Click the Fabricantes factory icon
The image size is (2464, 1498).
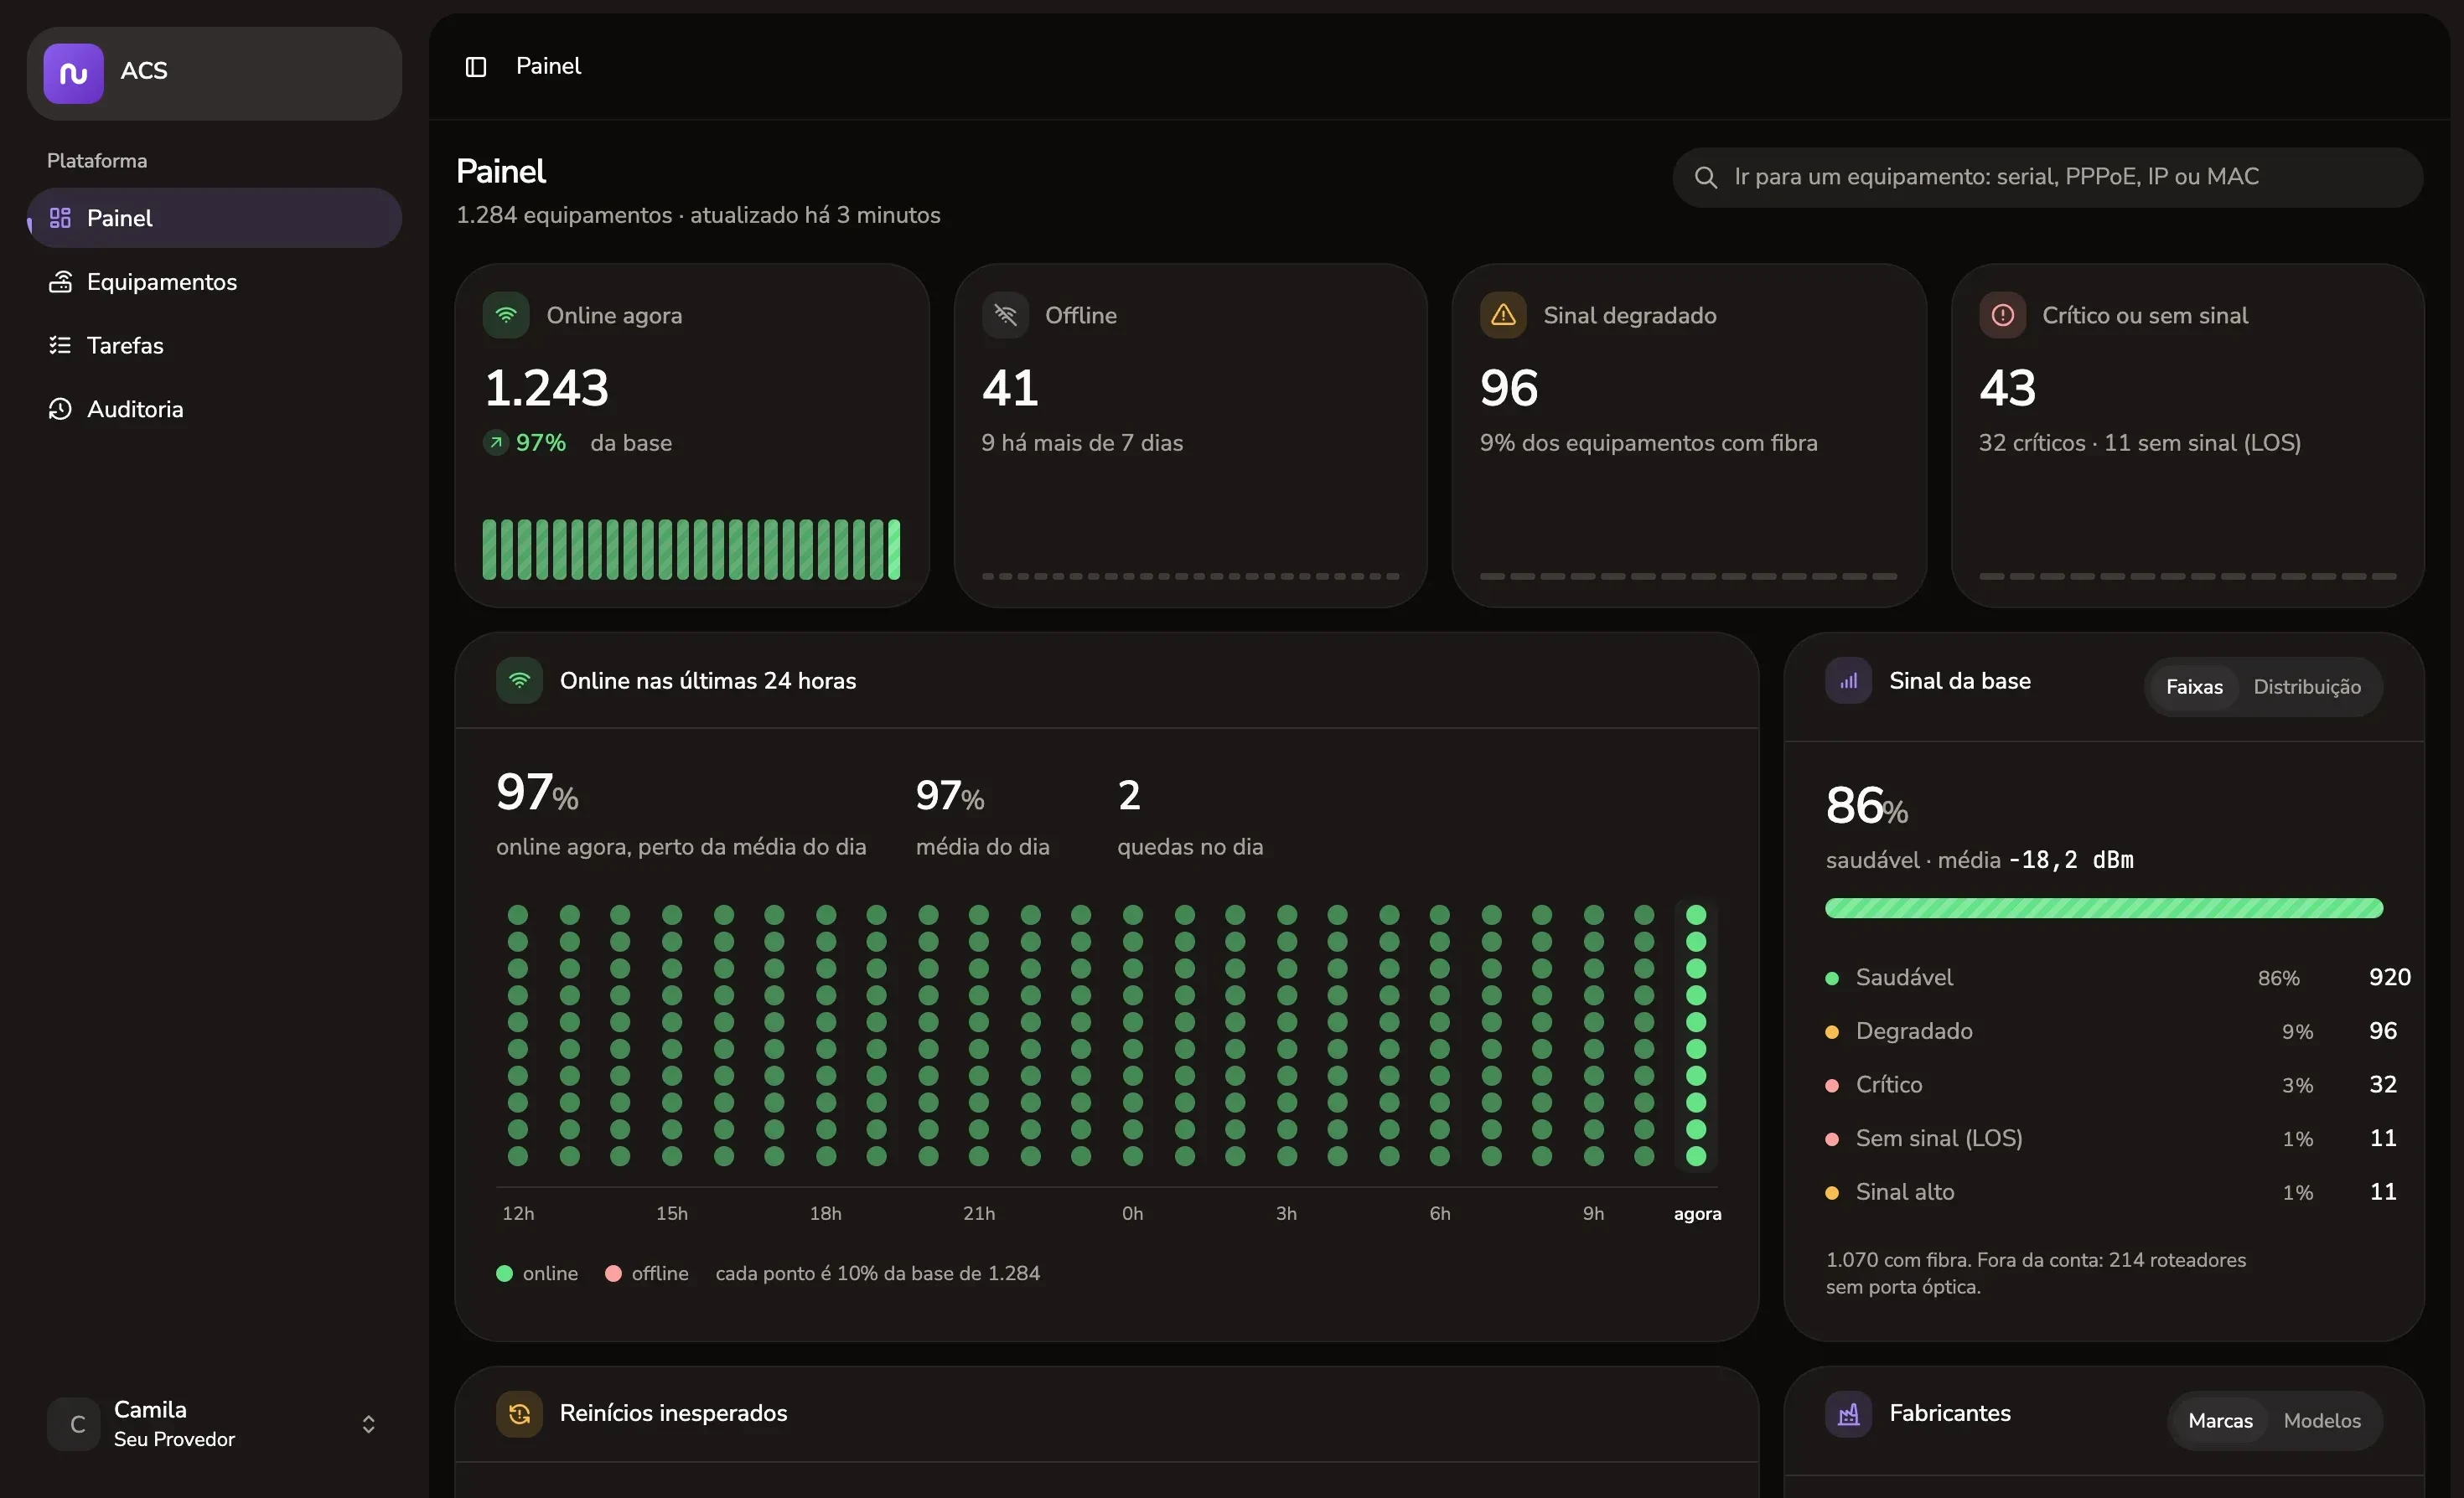click(x=1849, y=1414)
